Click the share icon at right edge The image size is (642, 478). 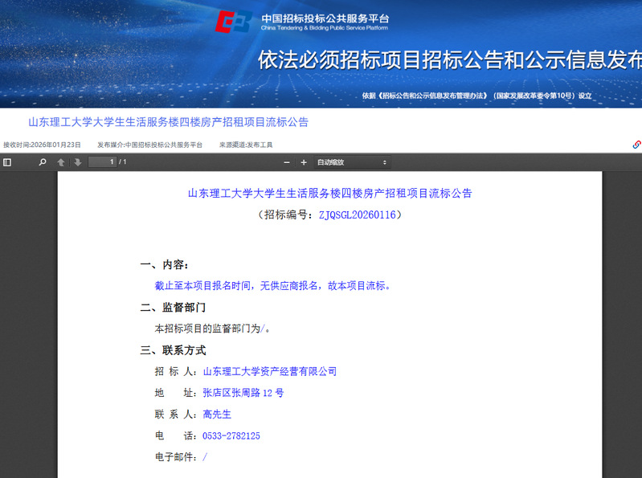[x=636, y=145]
